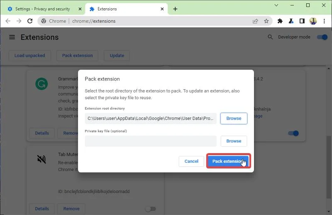This screenshot has width=332, height=215.
Task: Open a new tab with plus button
Action: tap(175, 9)
